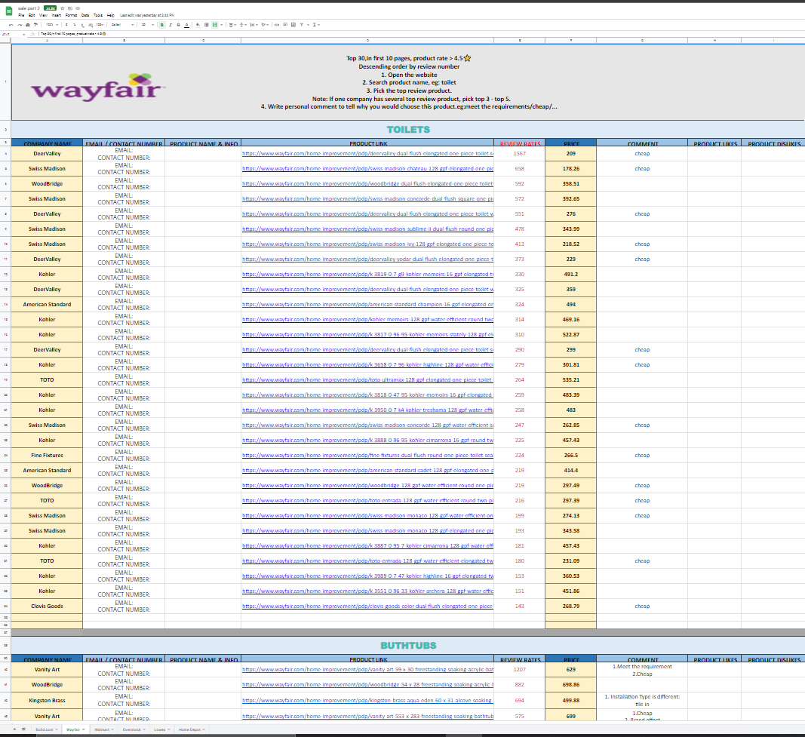This screenshot has width=805, height=737.
Task: Open the font size dropdown
Action: pos(148,25)
